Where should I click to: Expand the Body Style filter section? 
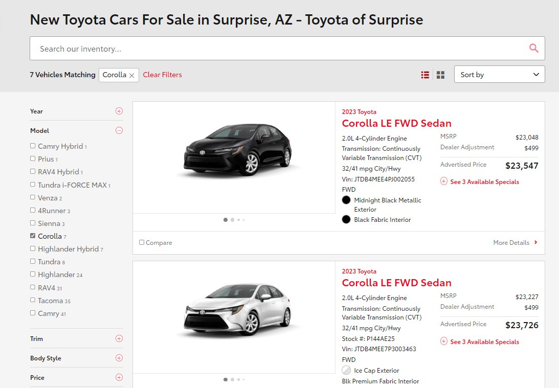point(119,358)
